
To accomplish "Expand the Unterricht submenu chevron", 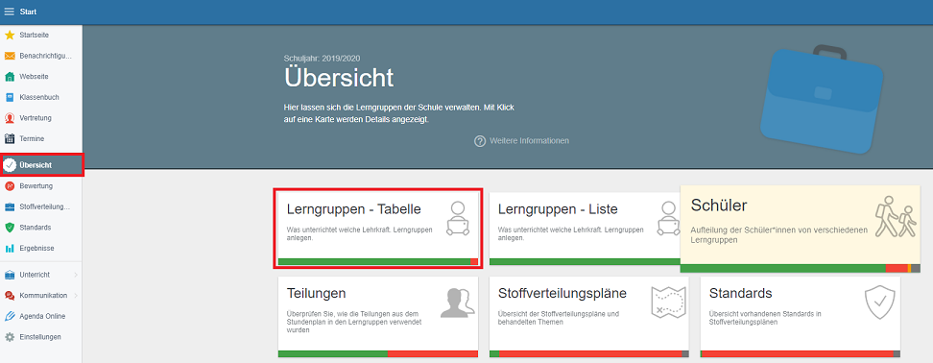I will point(76,275).
